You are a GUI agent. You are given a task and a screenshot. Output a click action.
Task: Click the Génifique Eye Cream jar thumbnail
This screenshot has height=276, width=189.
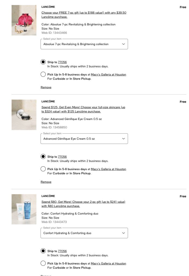[x=24, y=115]
